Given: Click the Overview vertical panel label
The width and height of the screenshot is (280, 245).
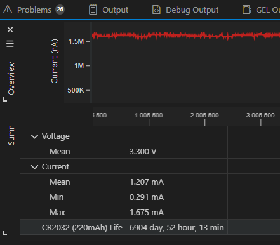Looking at the screenshot, I should pyautogui.click(x=11, y=78).
